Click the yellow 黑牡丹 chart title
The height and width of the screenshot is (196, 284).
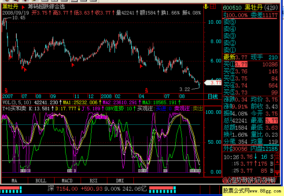click(10, 7)
